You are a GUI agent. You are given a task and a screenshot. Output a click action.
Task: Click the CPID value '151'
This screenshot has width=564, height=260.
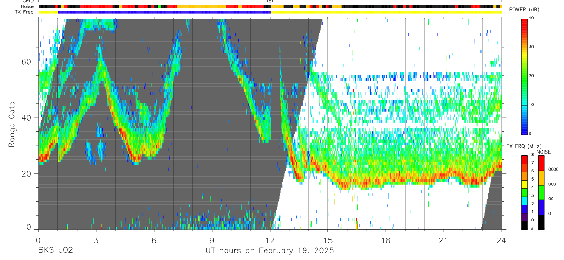(x=270, y=2)
